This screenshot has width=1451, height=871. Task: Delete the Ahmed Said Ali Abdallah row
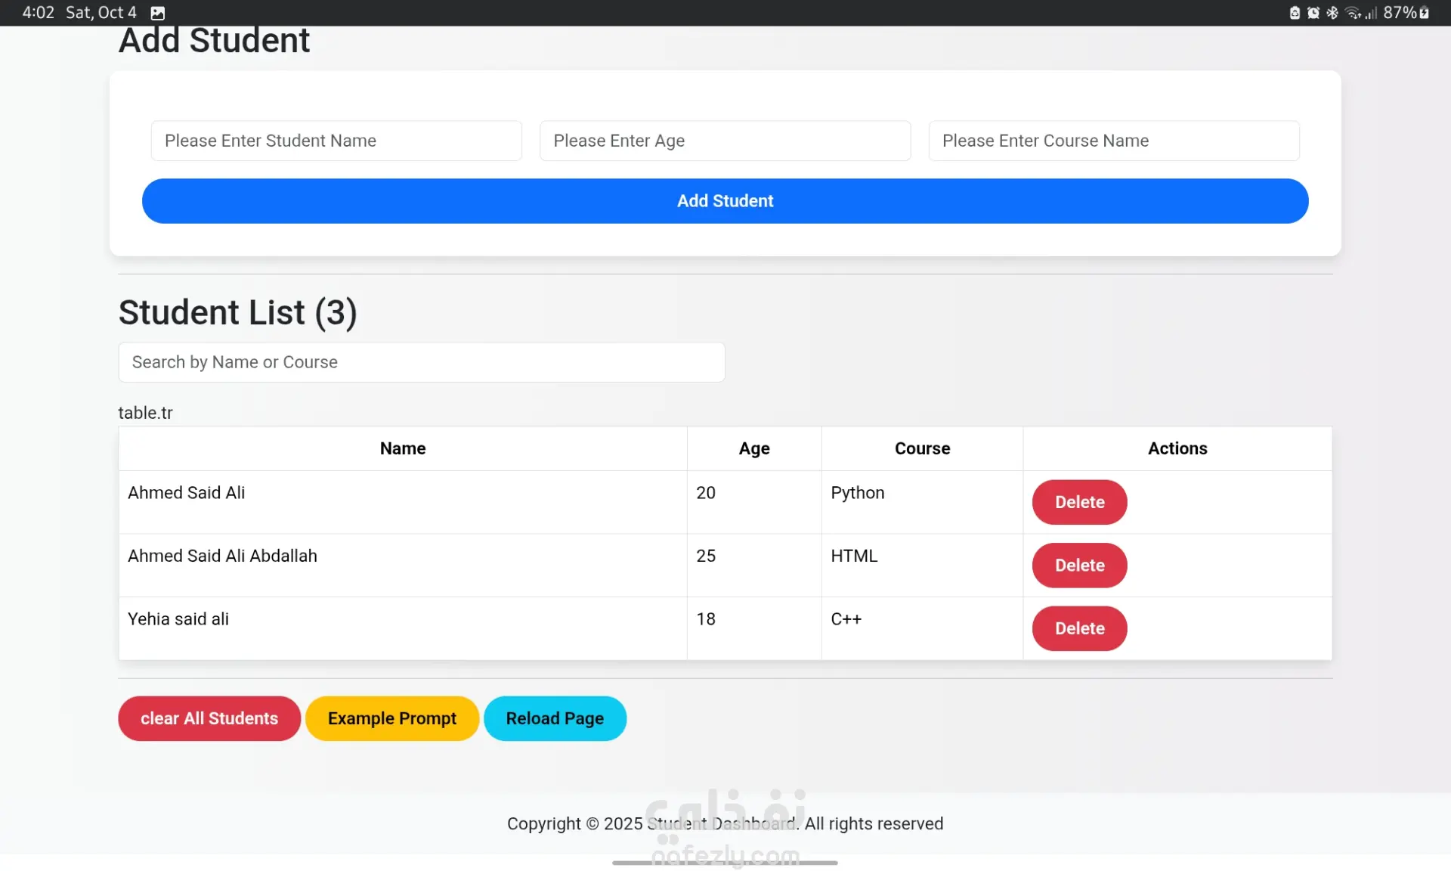click(x=1079, y=566)
